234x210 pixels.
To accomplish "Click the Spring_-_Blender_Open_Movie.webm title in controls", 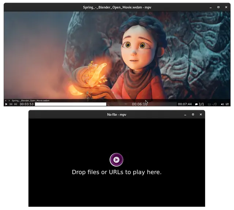I will pos(31,100).
